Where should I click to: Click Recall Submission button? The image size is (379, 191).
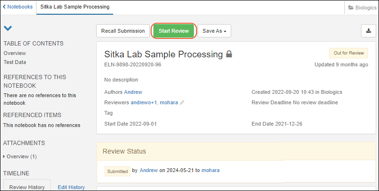(123, 31)
